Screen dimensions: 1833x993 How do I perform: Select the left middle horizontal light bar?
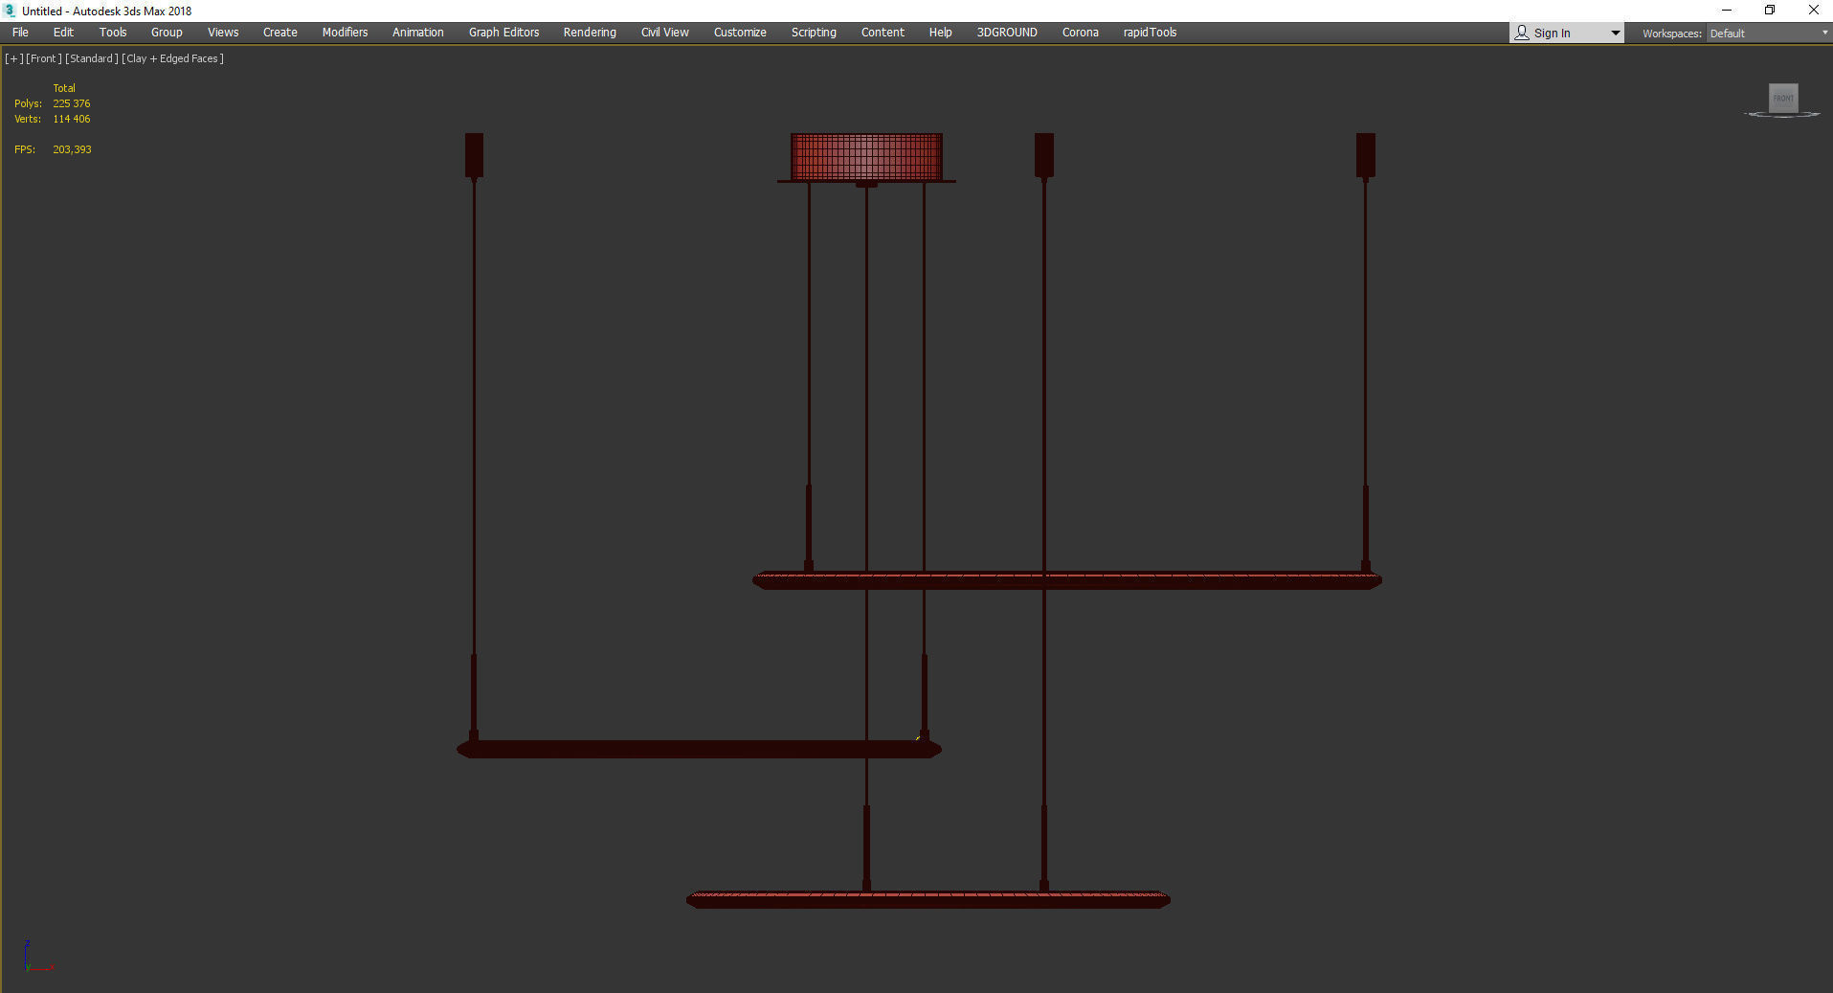[x=700, y=749]
